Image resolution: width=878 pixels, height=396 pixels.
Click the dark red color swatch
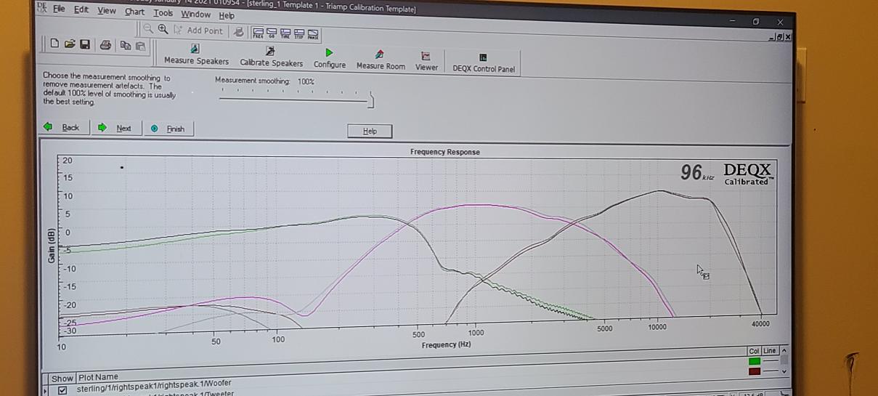[755, 371]
